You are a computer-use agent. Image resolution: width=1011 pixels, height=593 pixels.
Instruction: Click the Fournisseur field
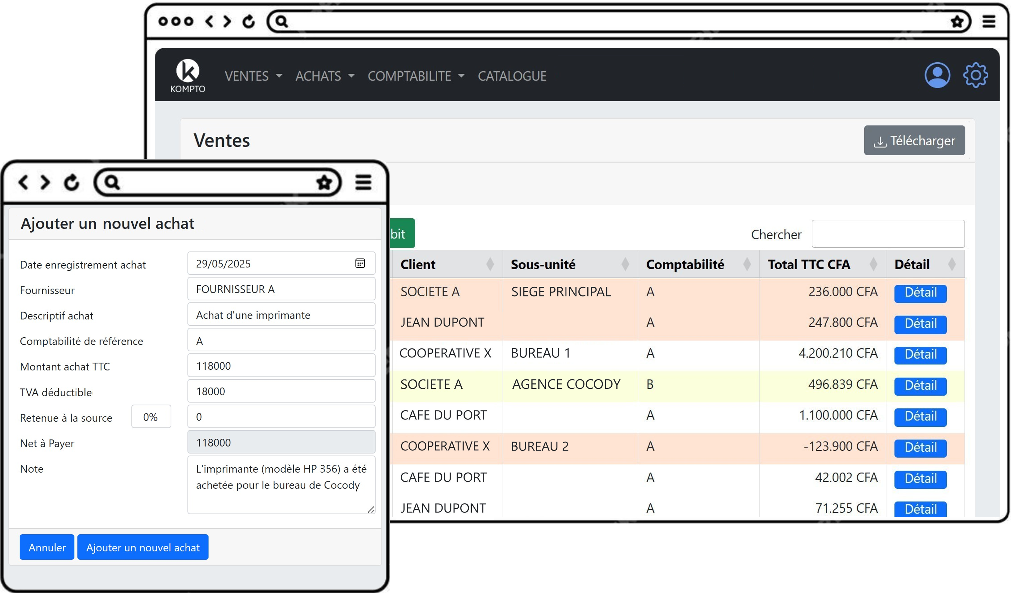pos(281,289)
